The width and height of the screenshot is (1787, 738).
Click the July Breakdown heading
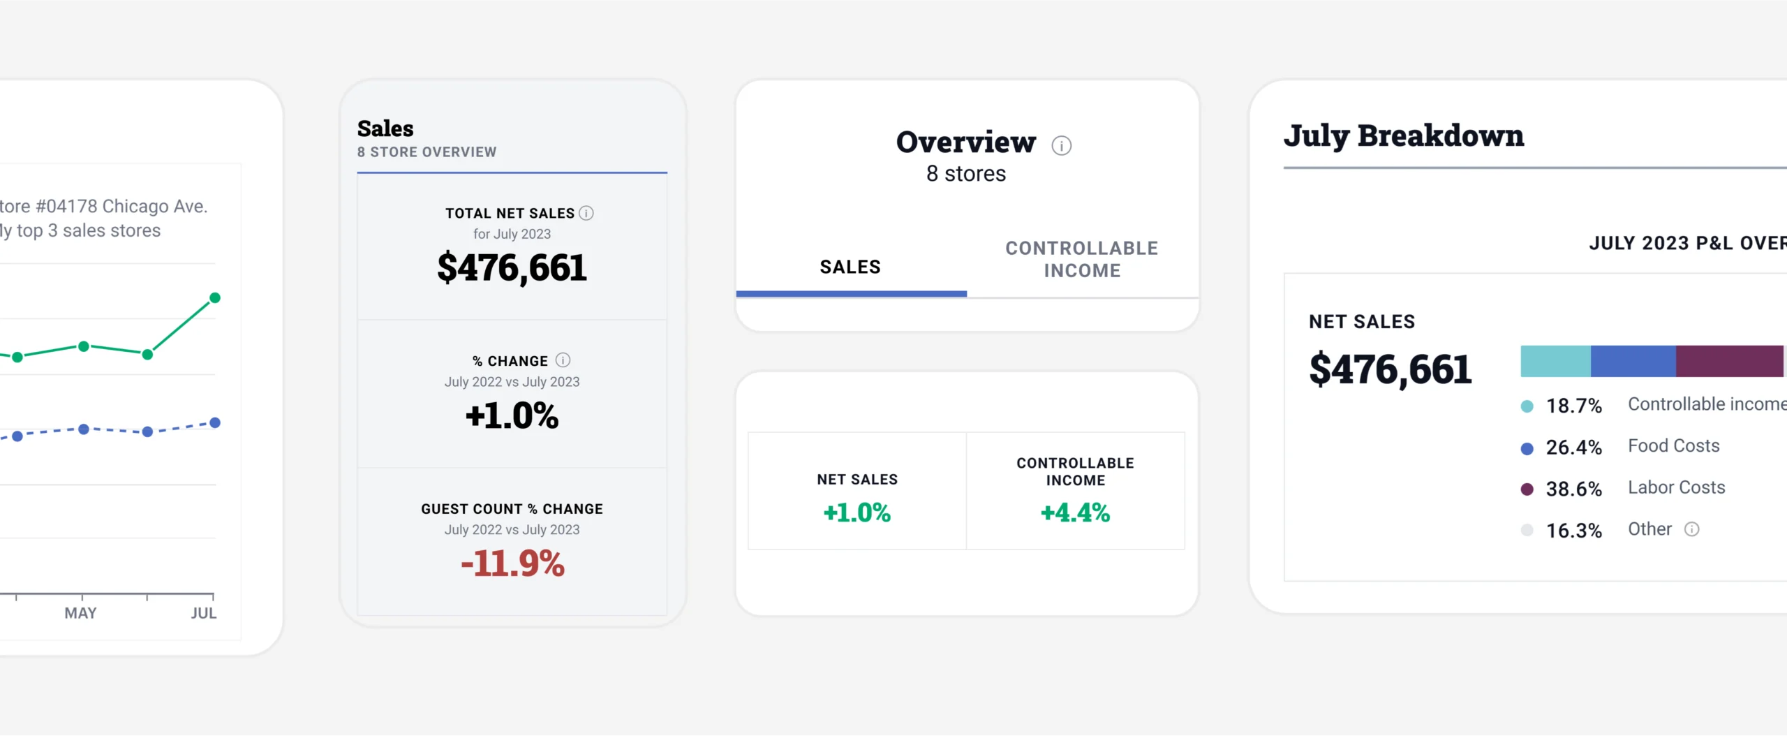coord(1404,135)
